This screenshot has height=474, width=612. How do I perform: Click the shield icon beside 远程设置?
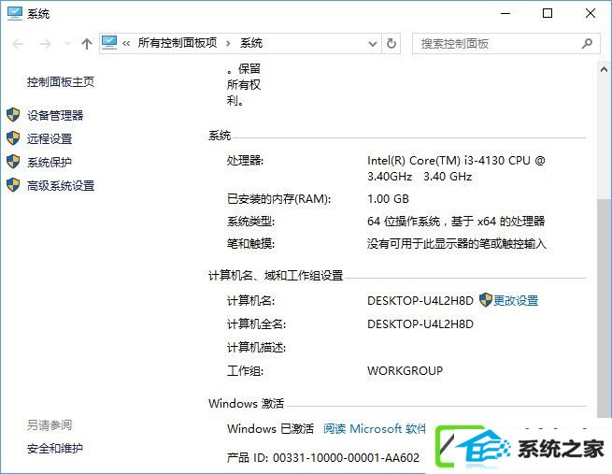tap(13, 138)
